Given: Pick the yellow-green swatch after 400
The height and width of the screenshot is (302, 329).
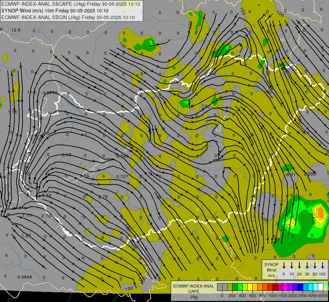Looking at the screenshot, I should point(245,287).
